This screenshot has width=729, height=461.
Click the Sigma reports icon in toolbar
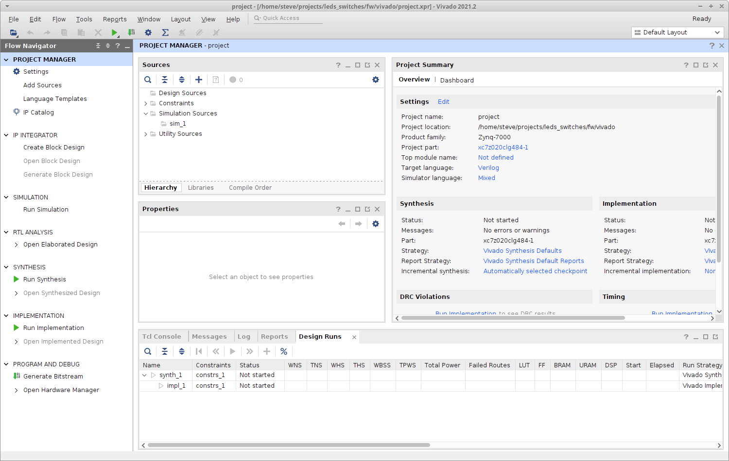(x=165, y=33)
